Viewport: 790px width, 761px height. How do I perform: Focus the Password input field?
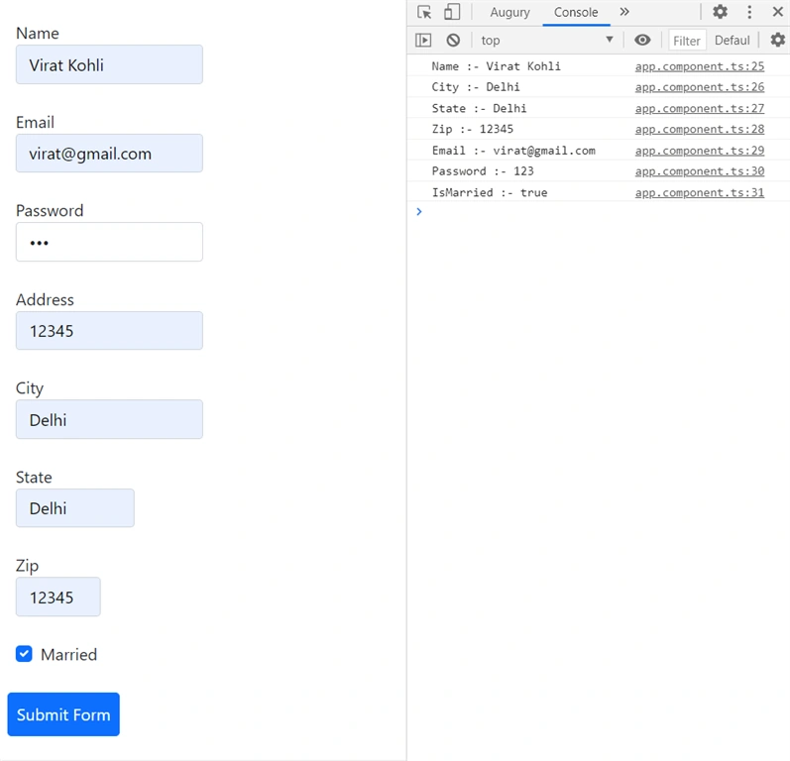click(109, 242)
